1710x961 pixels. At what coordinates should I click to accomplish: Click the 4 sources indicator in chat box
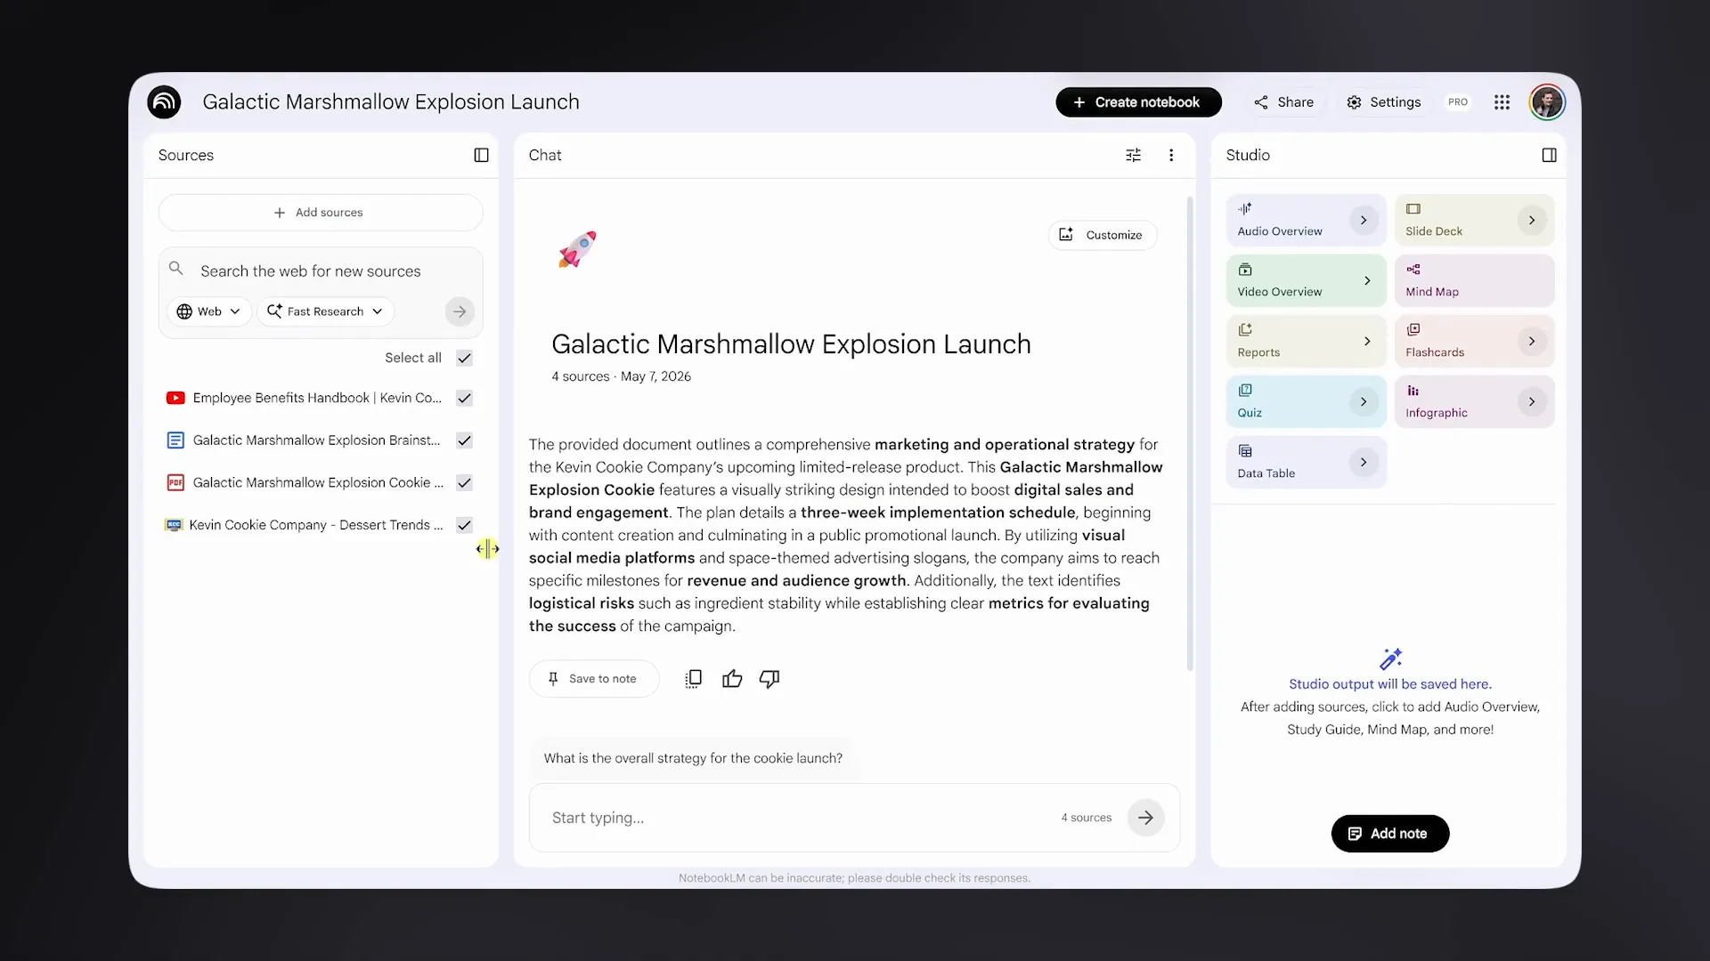click(1087, 818)
